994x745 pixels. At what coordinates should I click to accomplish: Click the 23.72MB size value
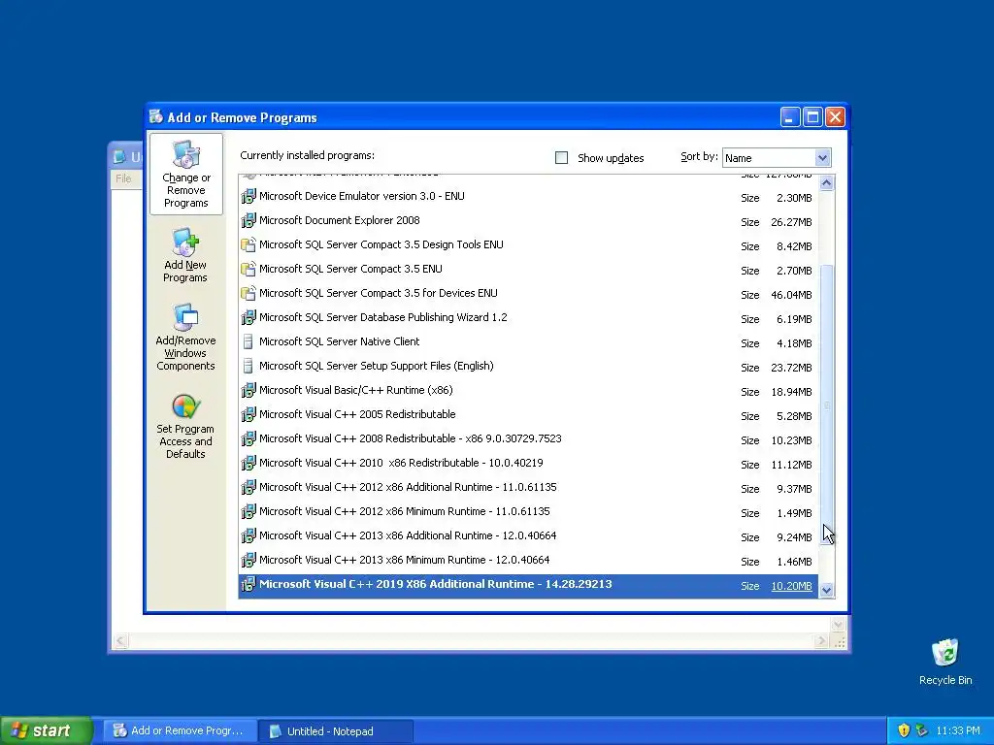[791, 368]
